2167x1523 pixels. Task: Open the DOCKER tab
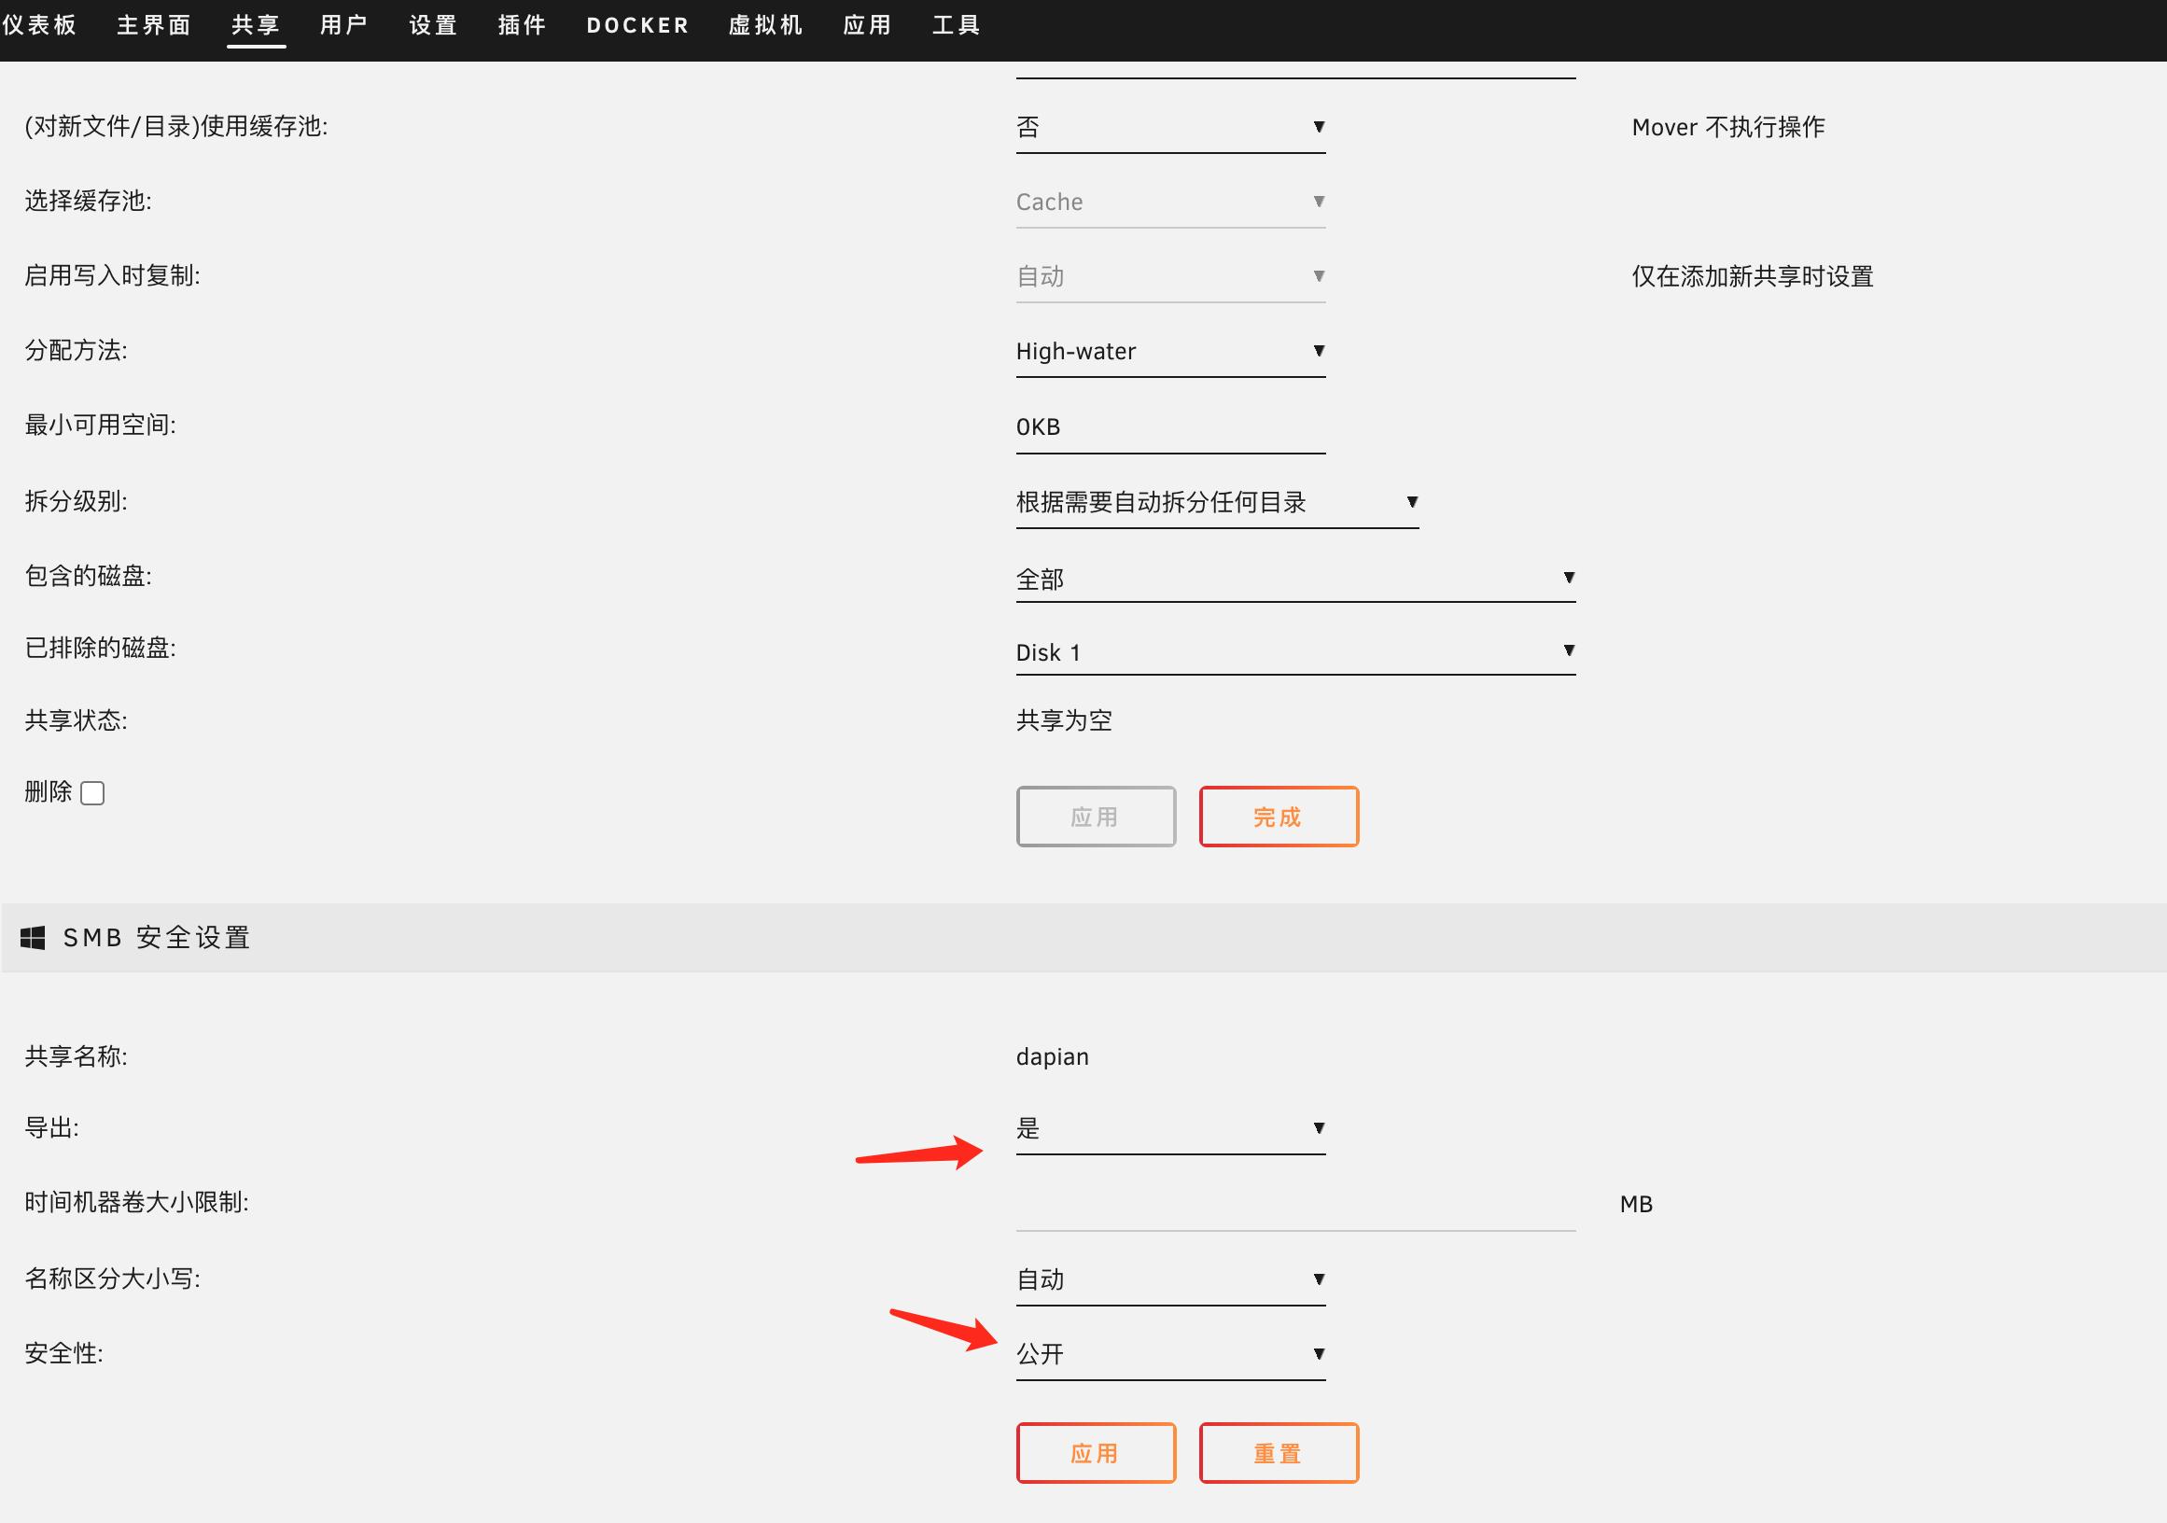(x=637, y=25)
